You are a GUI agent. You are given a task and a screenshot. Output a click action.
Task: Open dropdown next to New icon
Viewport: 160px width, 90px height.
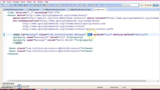coord(3,5)
